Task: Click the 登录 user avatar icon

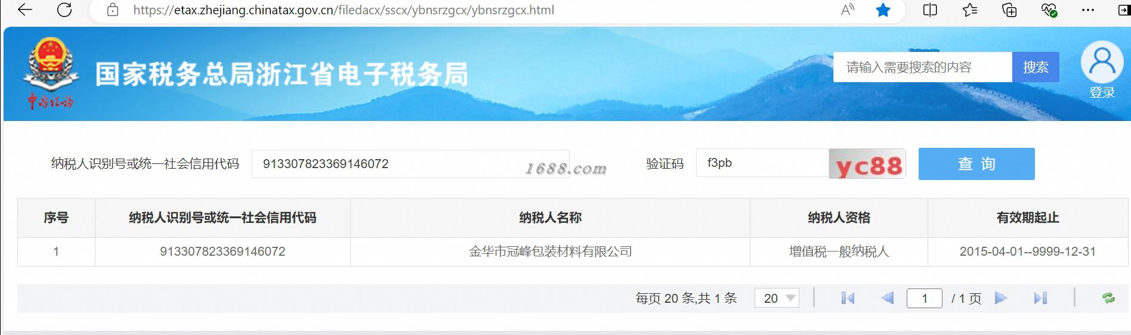Action: pyautogui.click(x=1102, y=62)
